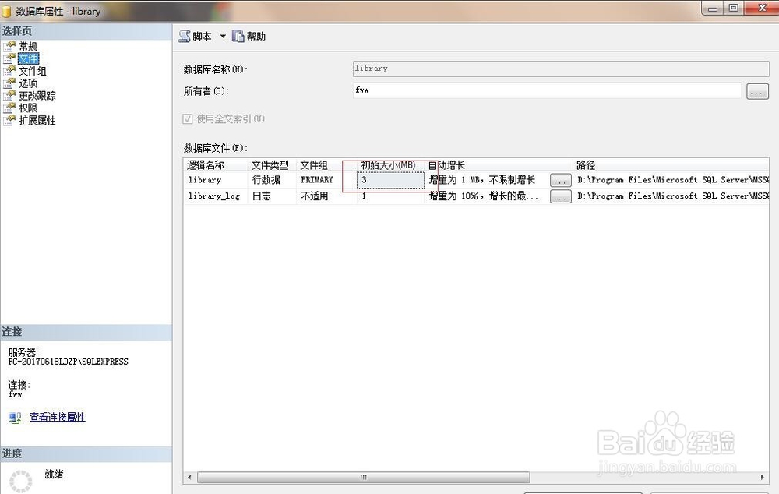
Task: Click the horizontal scrollbar thumb
Action: (364, 477)
